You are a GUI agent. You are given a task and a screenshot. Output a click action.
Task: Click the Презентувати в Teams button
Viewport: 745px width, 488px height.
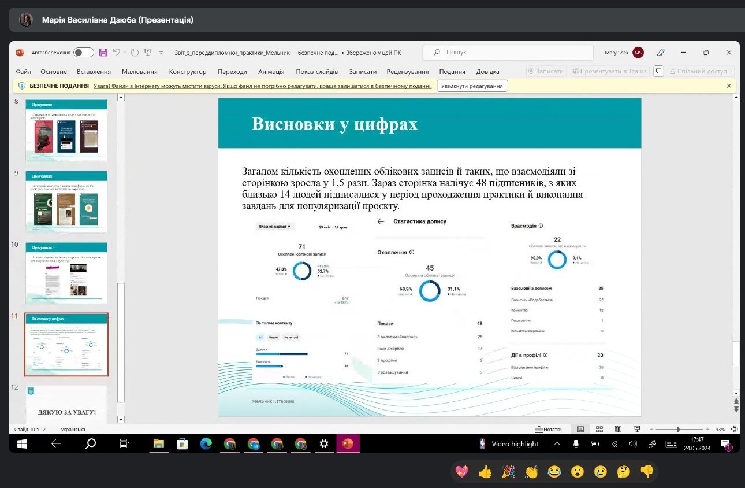click(x=609, y=71)
